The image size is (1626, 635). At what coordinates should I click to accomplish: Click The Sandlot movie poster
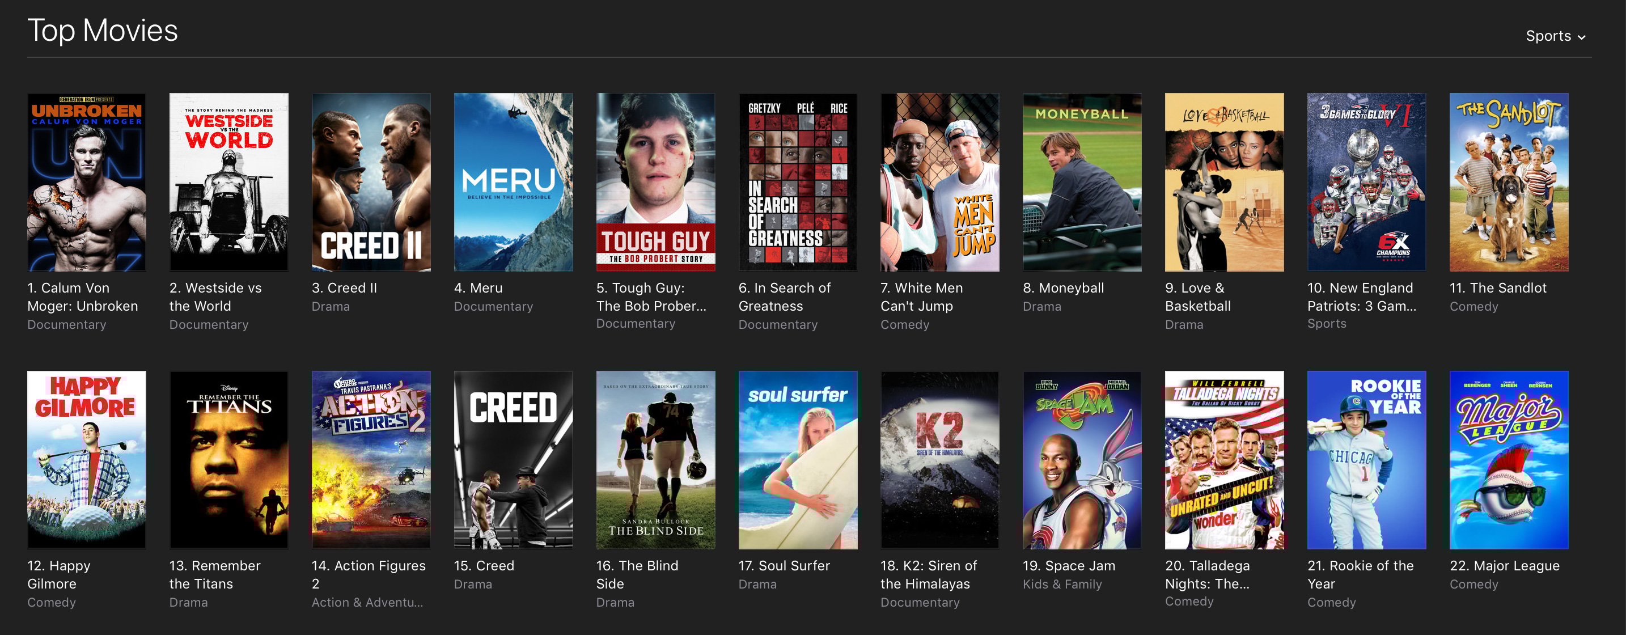pyautogui.click(x=1509, y=183)
